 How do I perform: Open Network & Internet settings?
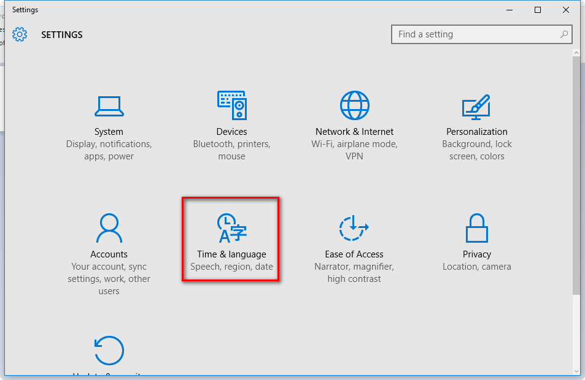click(354, 116)
